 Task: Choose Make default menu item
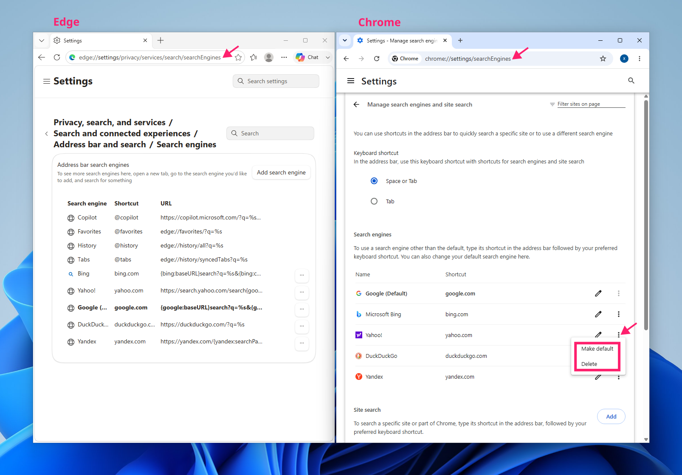click(x=597, y=349)
